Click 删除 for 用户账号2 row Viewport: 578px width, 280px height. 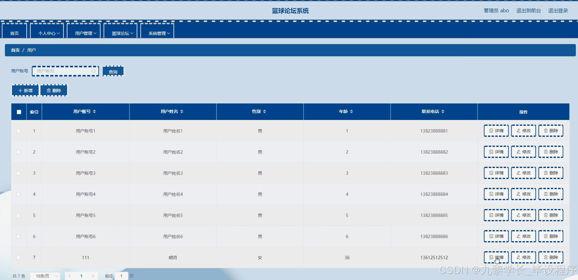(x=551, y=152)
